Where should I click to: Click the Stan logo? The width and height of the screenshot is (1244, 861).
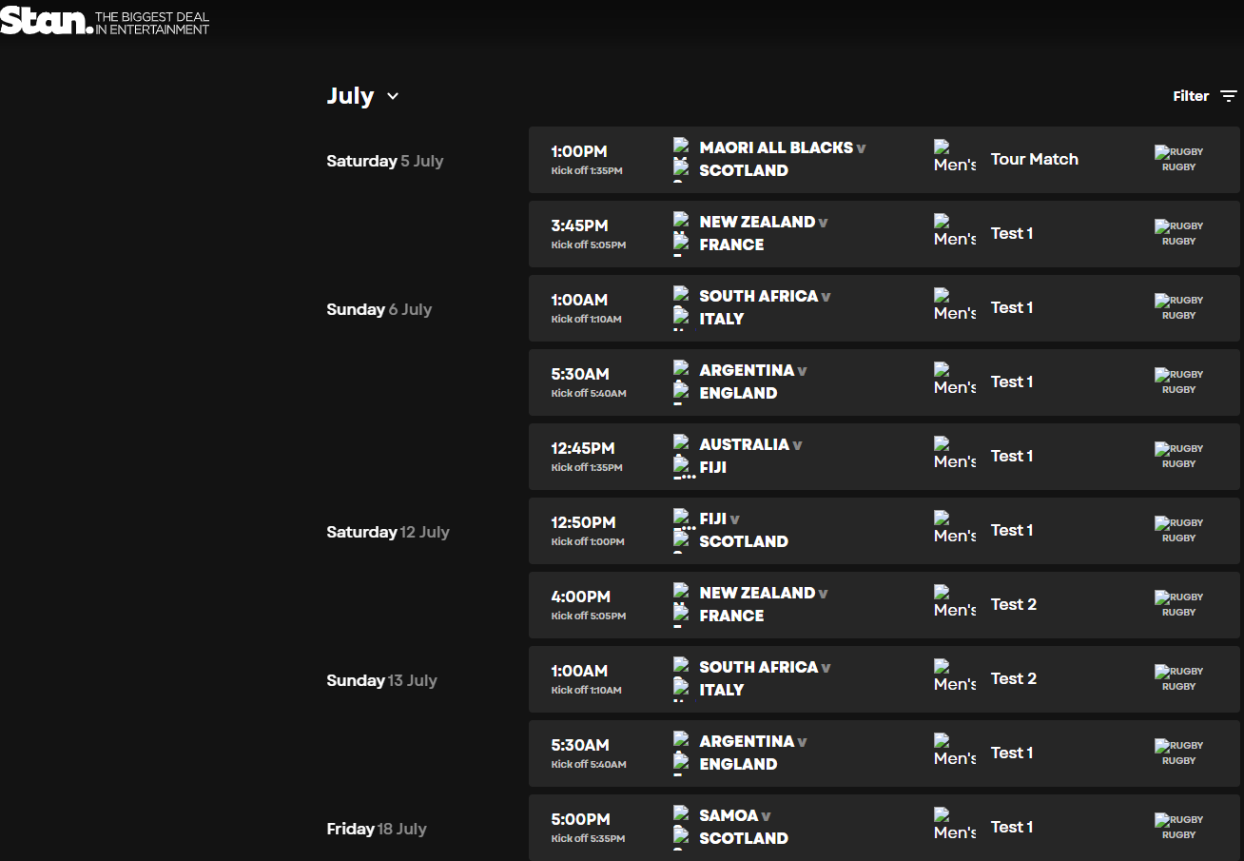[47, 22]
